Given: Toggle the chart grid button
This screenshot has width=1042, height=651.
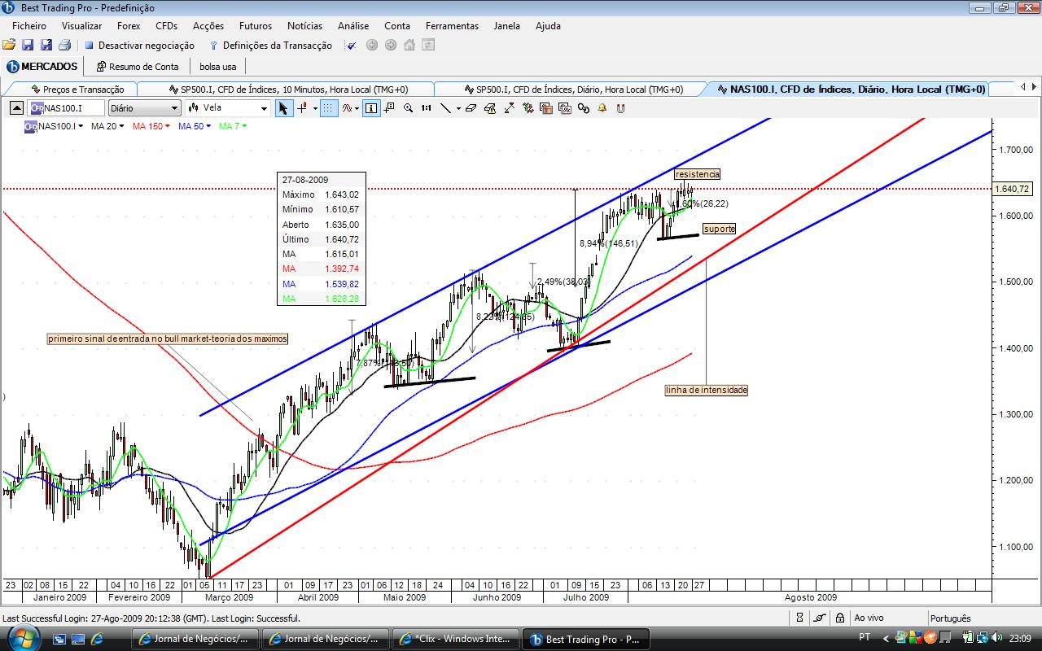Looking at the screenshot, I should 328,107.
